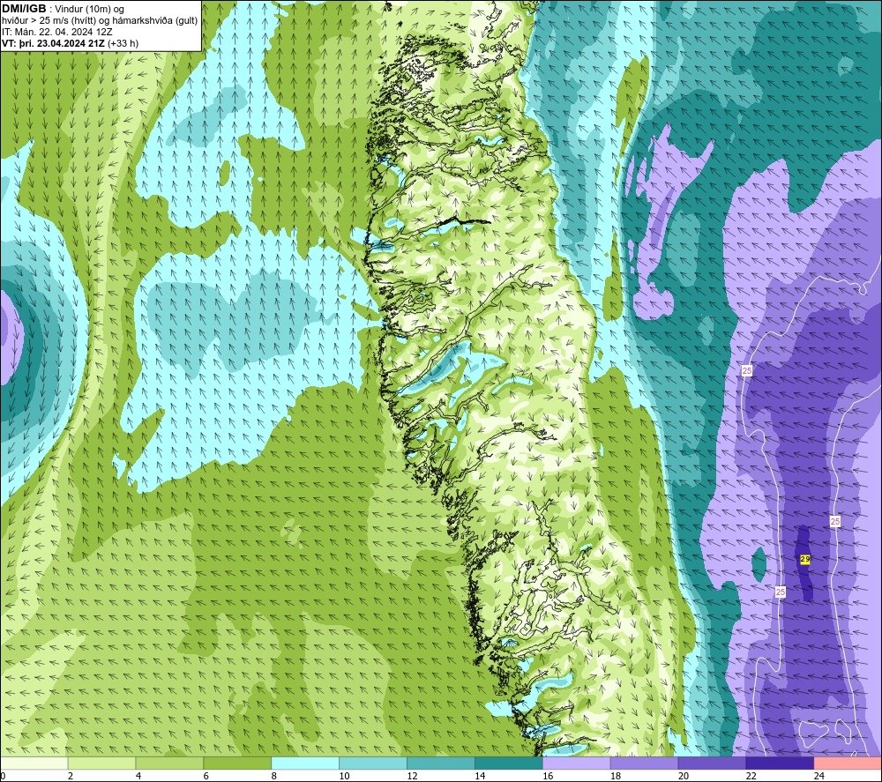Select the 22–24 m/s indigo legend swatch
This screenshot has height=782, width=882.
[x=780, y=763]
